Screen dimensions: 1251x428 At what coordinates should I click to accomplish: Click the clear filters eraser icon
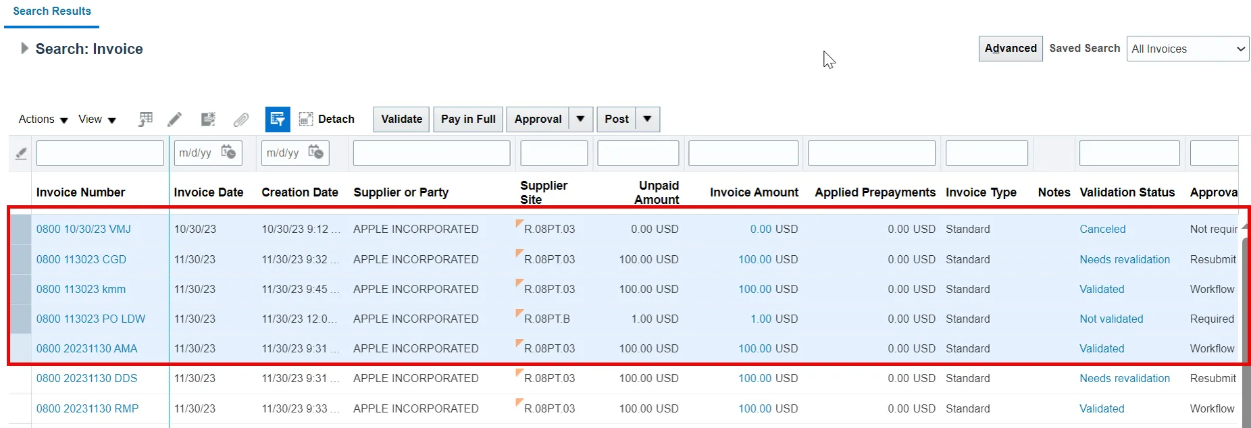pyautogui.click(x=21, y=153)
